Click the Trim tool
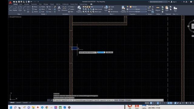This screenshot has height=109, width=194. point(49,7)
